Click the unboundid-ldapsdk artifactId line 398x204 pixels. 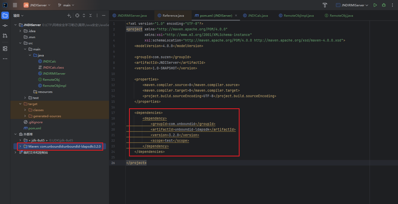click(x=193, y=129)
